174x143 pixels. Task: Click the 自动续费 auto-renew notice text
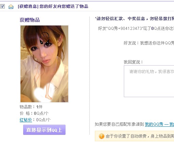tap(140, 136)
